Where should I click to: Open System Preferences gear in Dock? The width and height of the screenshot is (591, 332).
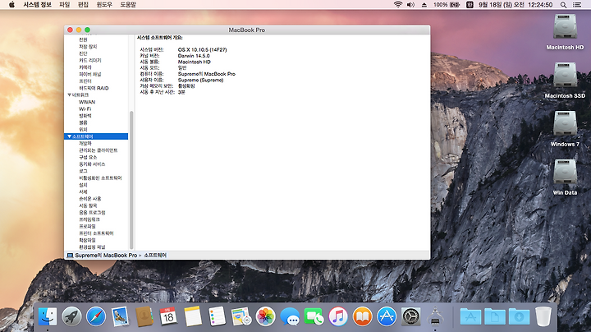[411, 316]
